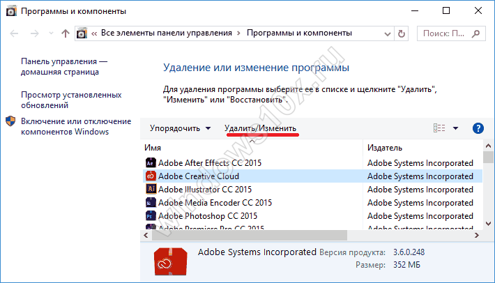This screenshot has width=495, height=283.
Task: Click the forward navigation arrow
Action: tap(34, 33)
